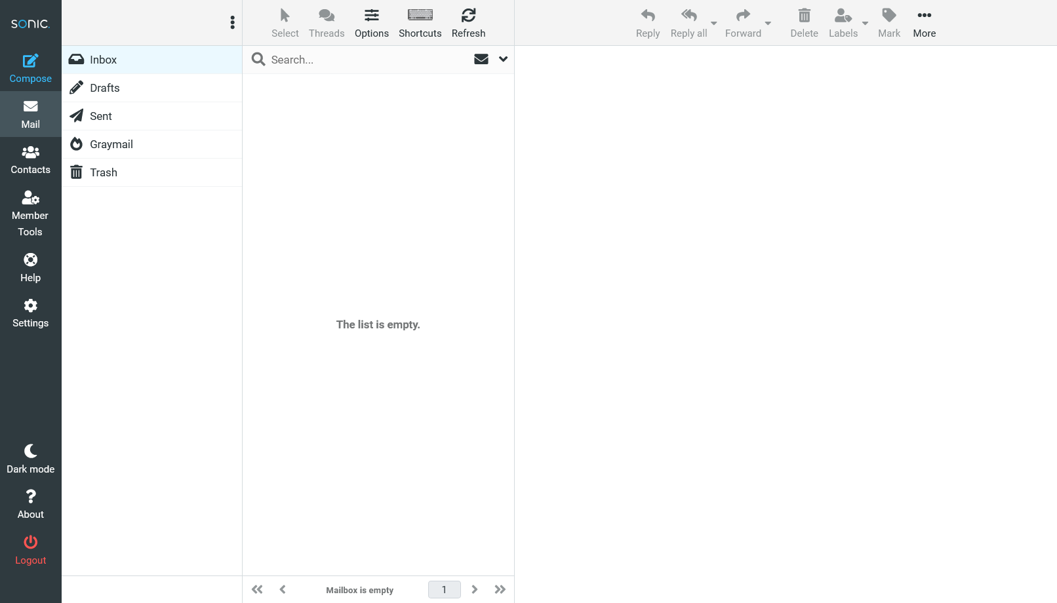
Task: Refresh the mailbox
Action: tap(469, 23)
